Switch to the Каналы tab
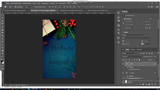This screenshot has width=160, height=90. tap(133, 49)
